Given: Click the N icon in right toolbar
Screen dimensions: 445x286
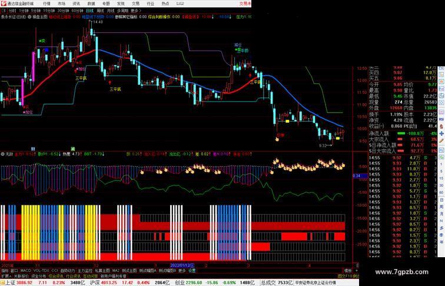Looking at the screenshot, I should (441, 221).
